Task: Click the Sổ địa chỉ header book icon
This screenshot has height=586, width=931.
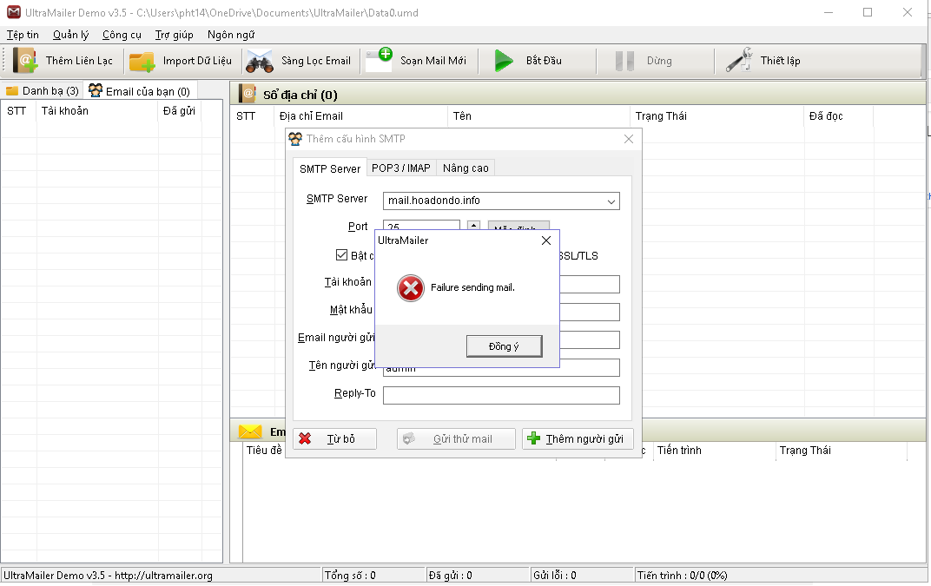Action: click(x=247, y=94)
